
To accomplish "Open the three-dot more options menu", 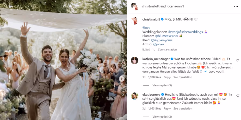I will click(x=236, y=6).
